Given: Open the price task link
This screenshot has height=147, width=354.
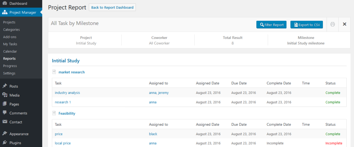Looking at the screenshot, I should 59,134.
